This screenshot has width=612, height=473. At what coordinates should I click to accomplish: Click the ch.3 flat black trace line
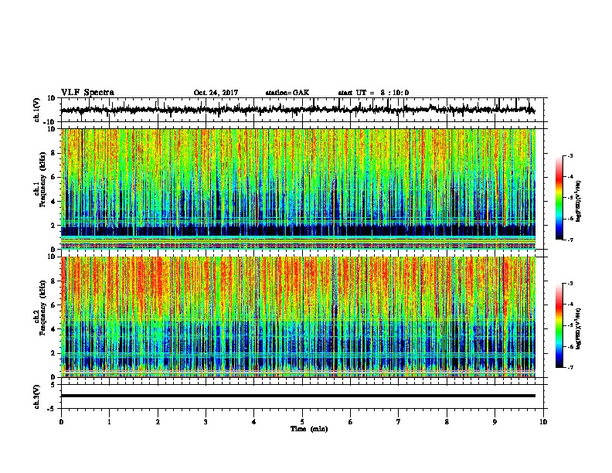click(298, 396)
